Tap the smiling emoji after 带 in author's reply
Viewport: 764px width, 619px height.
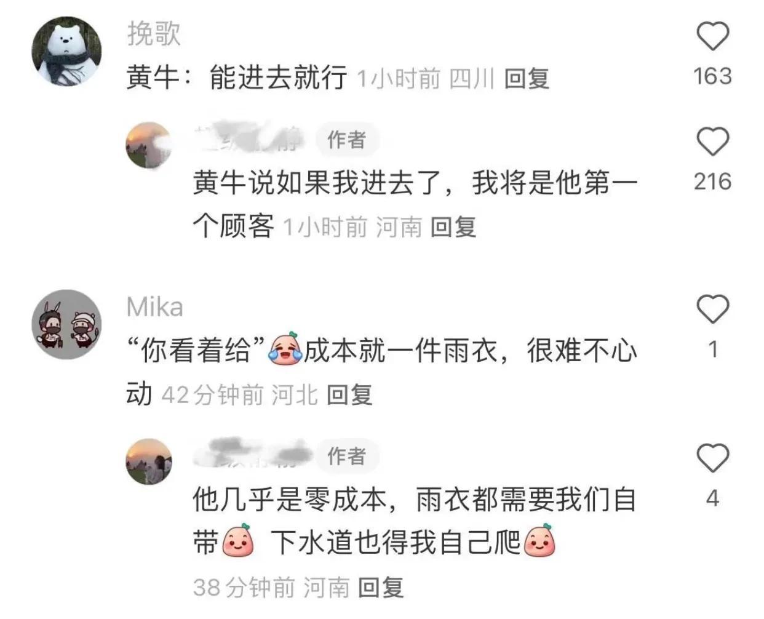click(237, 541)
